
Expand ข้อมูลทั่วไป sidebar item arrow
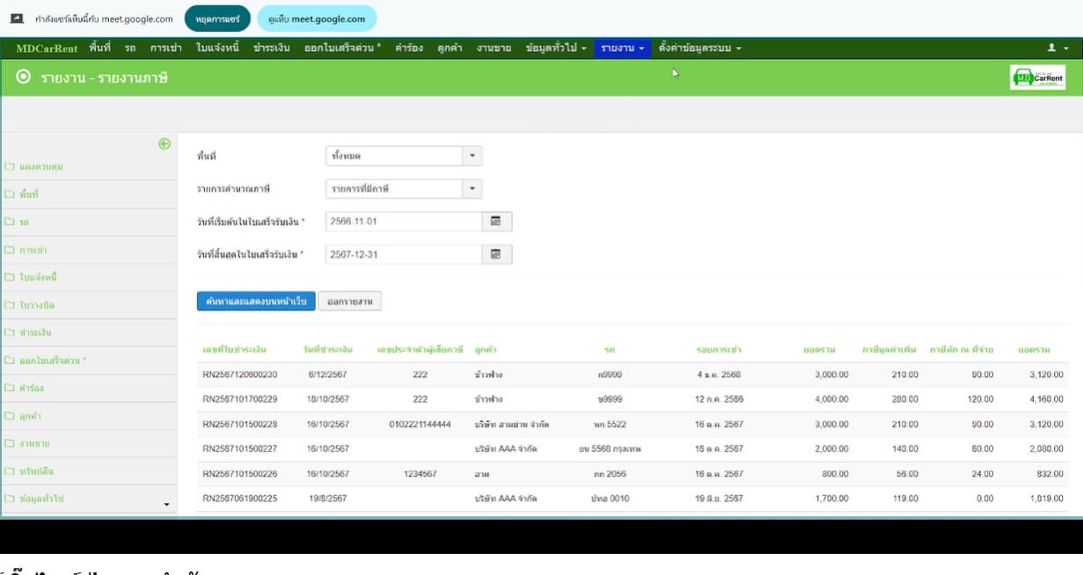pos(166,504)
